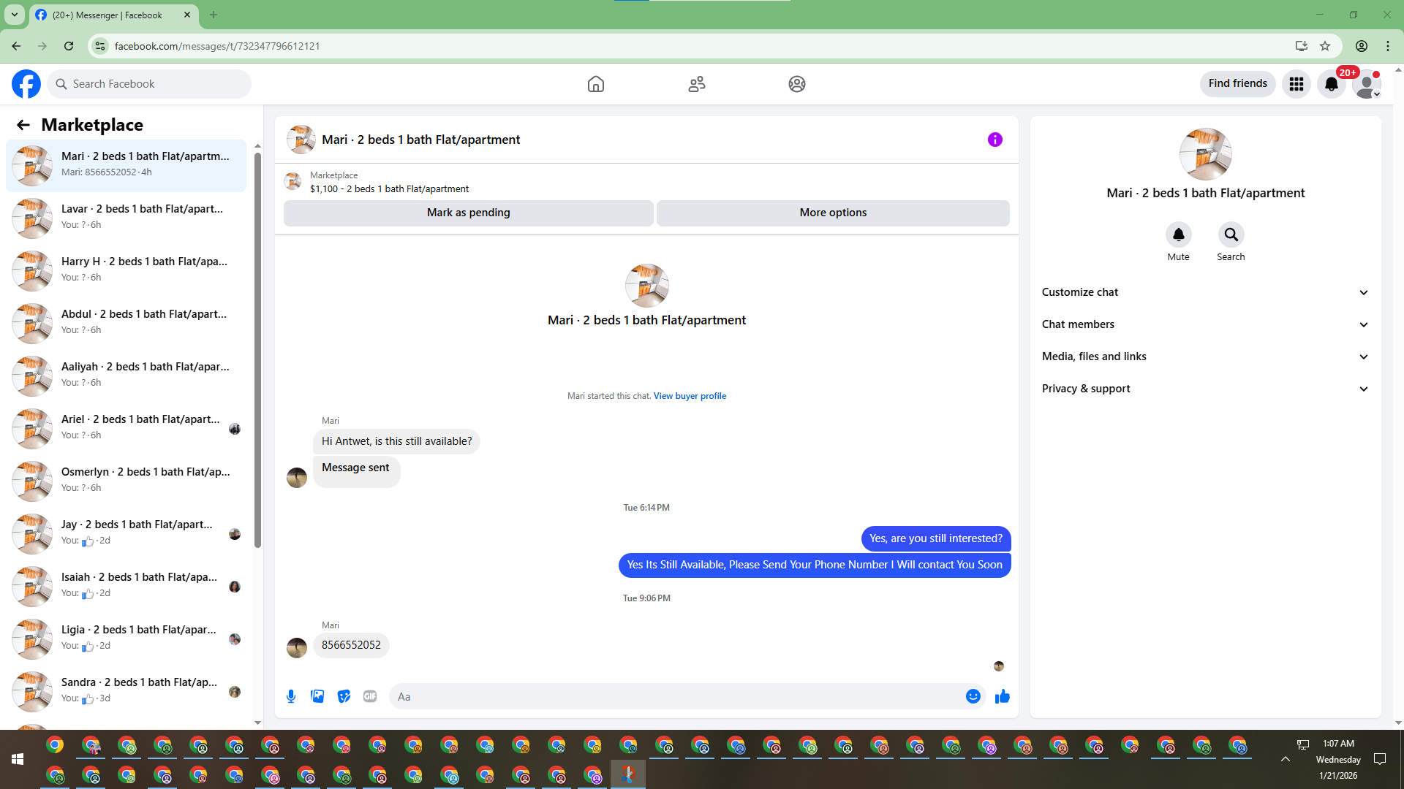Viewport: 1404px width, 789px height.
Task: Open Ariel conversation
Action: (x=126, y=428)
